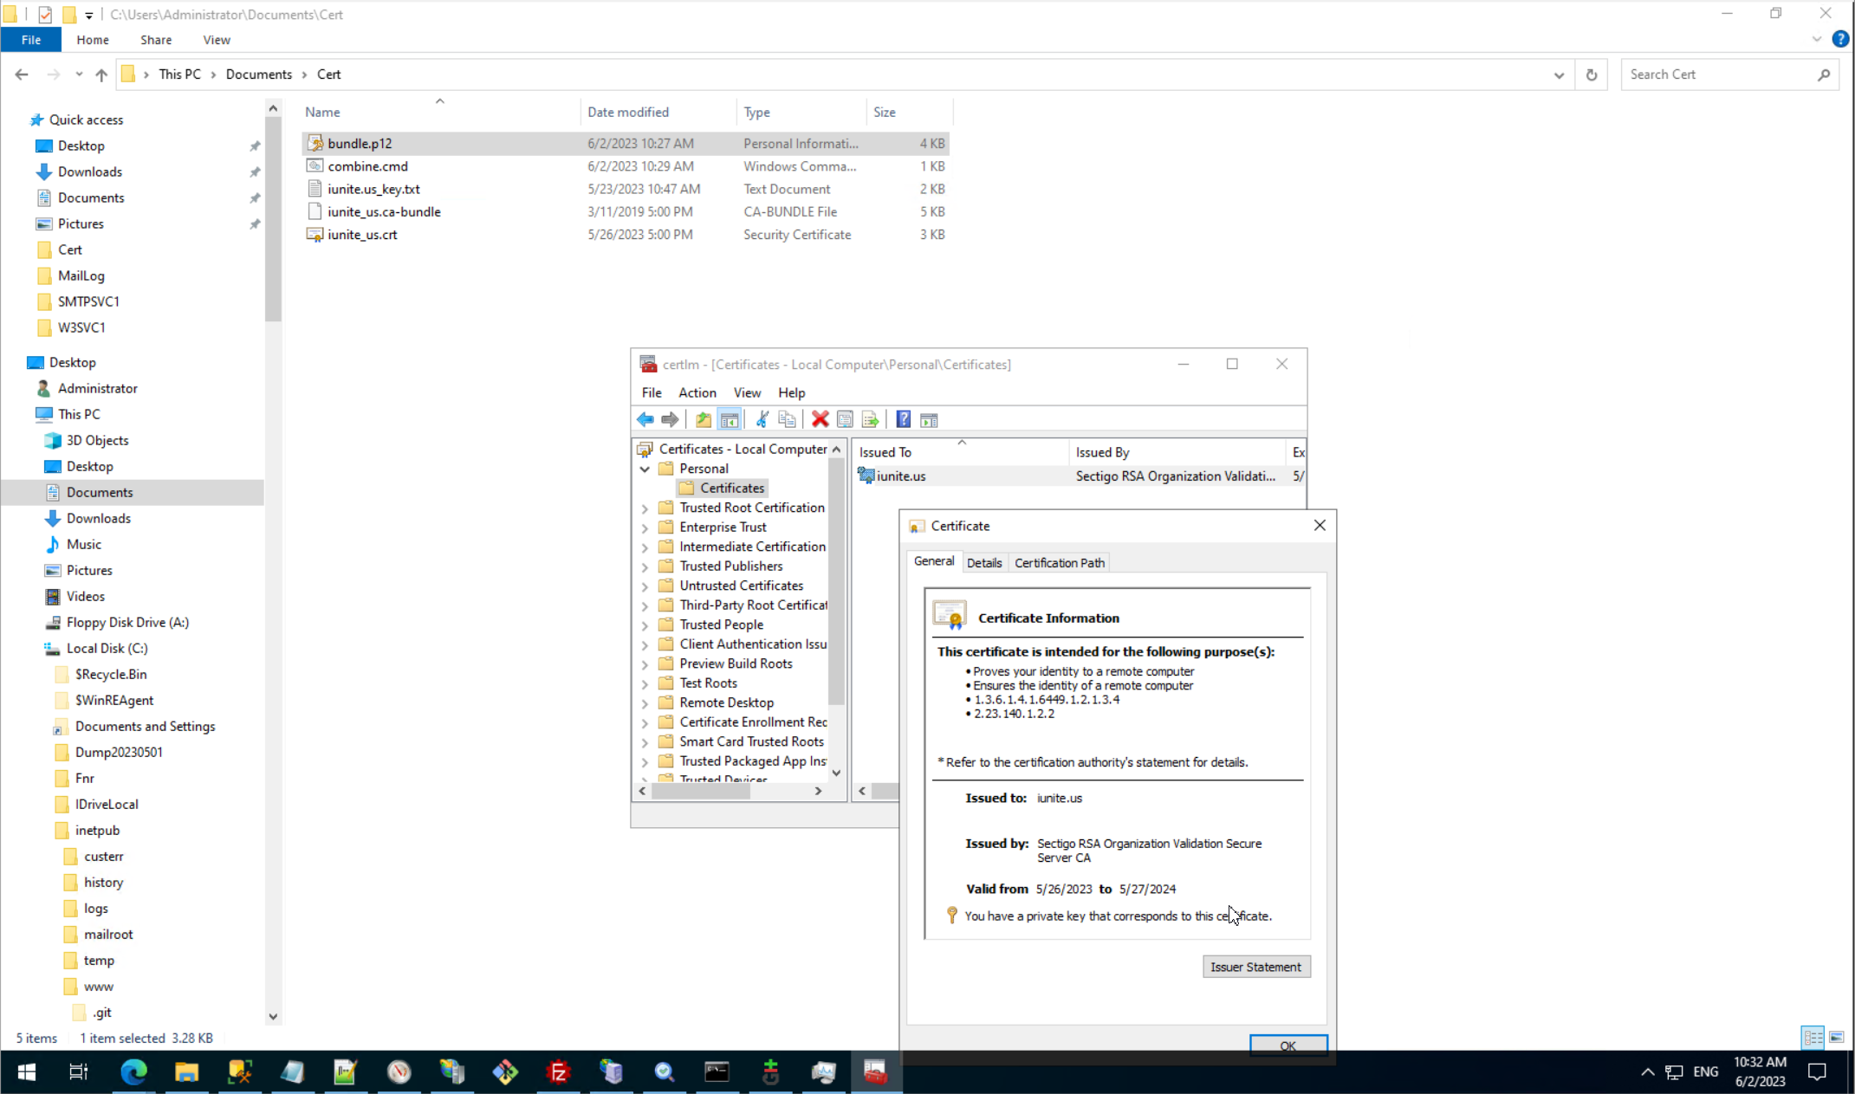This screenshot has height=1094, width=1855.
Task: Click the console tree horizontal scrollbar
Action: 702,791
